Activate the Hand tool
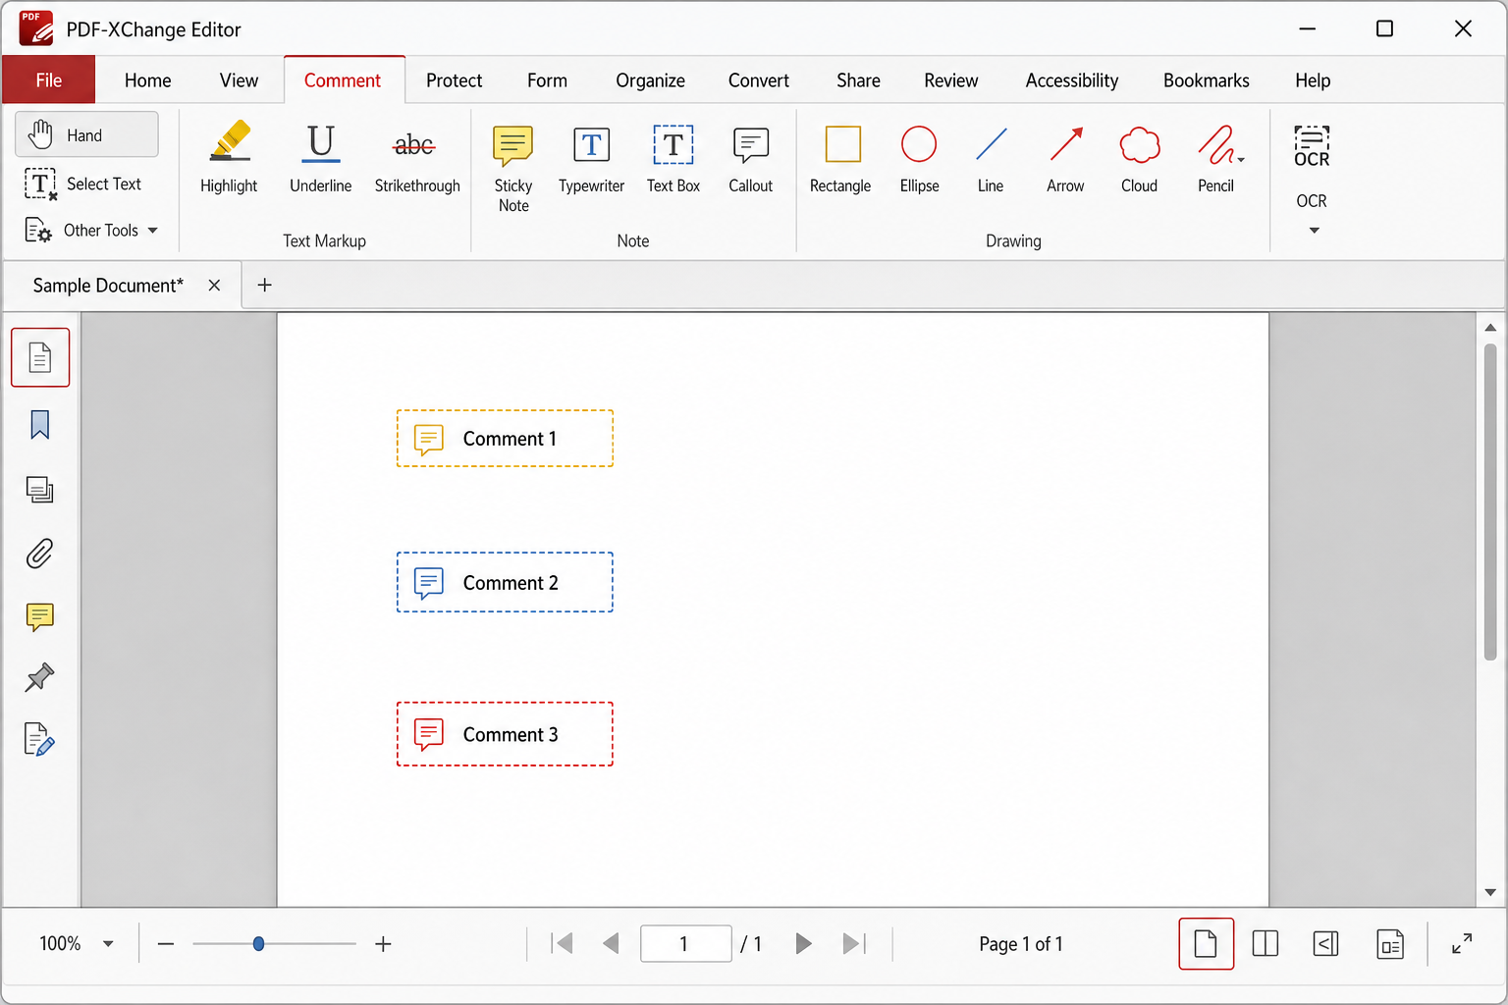The height and width of the screenshot is (1005, 1508). pyautogui.click(x=86, y=134)
